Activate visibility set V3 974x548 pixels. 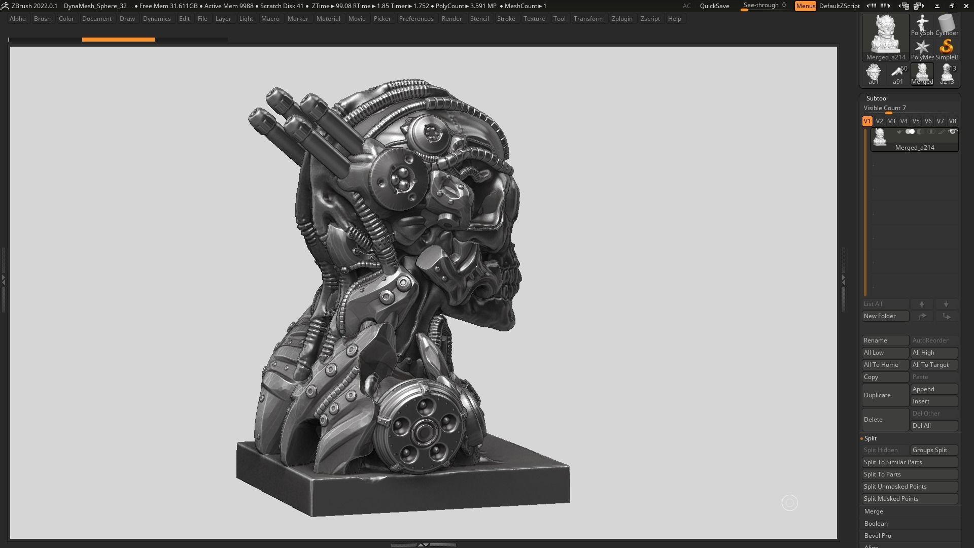[891, 121]
